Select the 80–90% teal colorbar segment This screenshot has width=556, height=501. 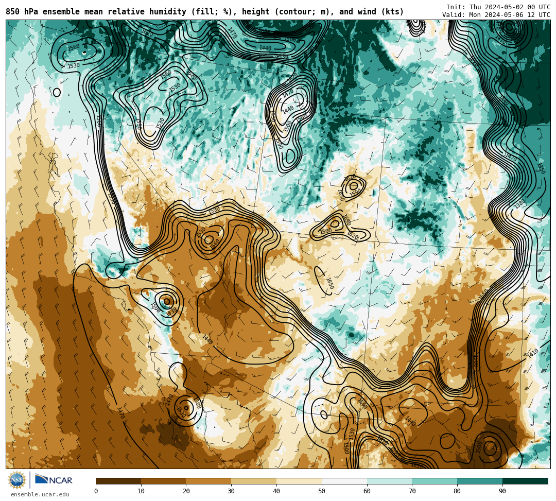[480, 481]
